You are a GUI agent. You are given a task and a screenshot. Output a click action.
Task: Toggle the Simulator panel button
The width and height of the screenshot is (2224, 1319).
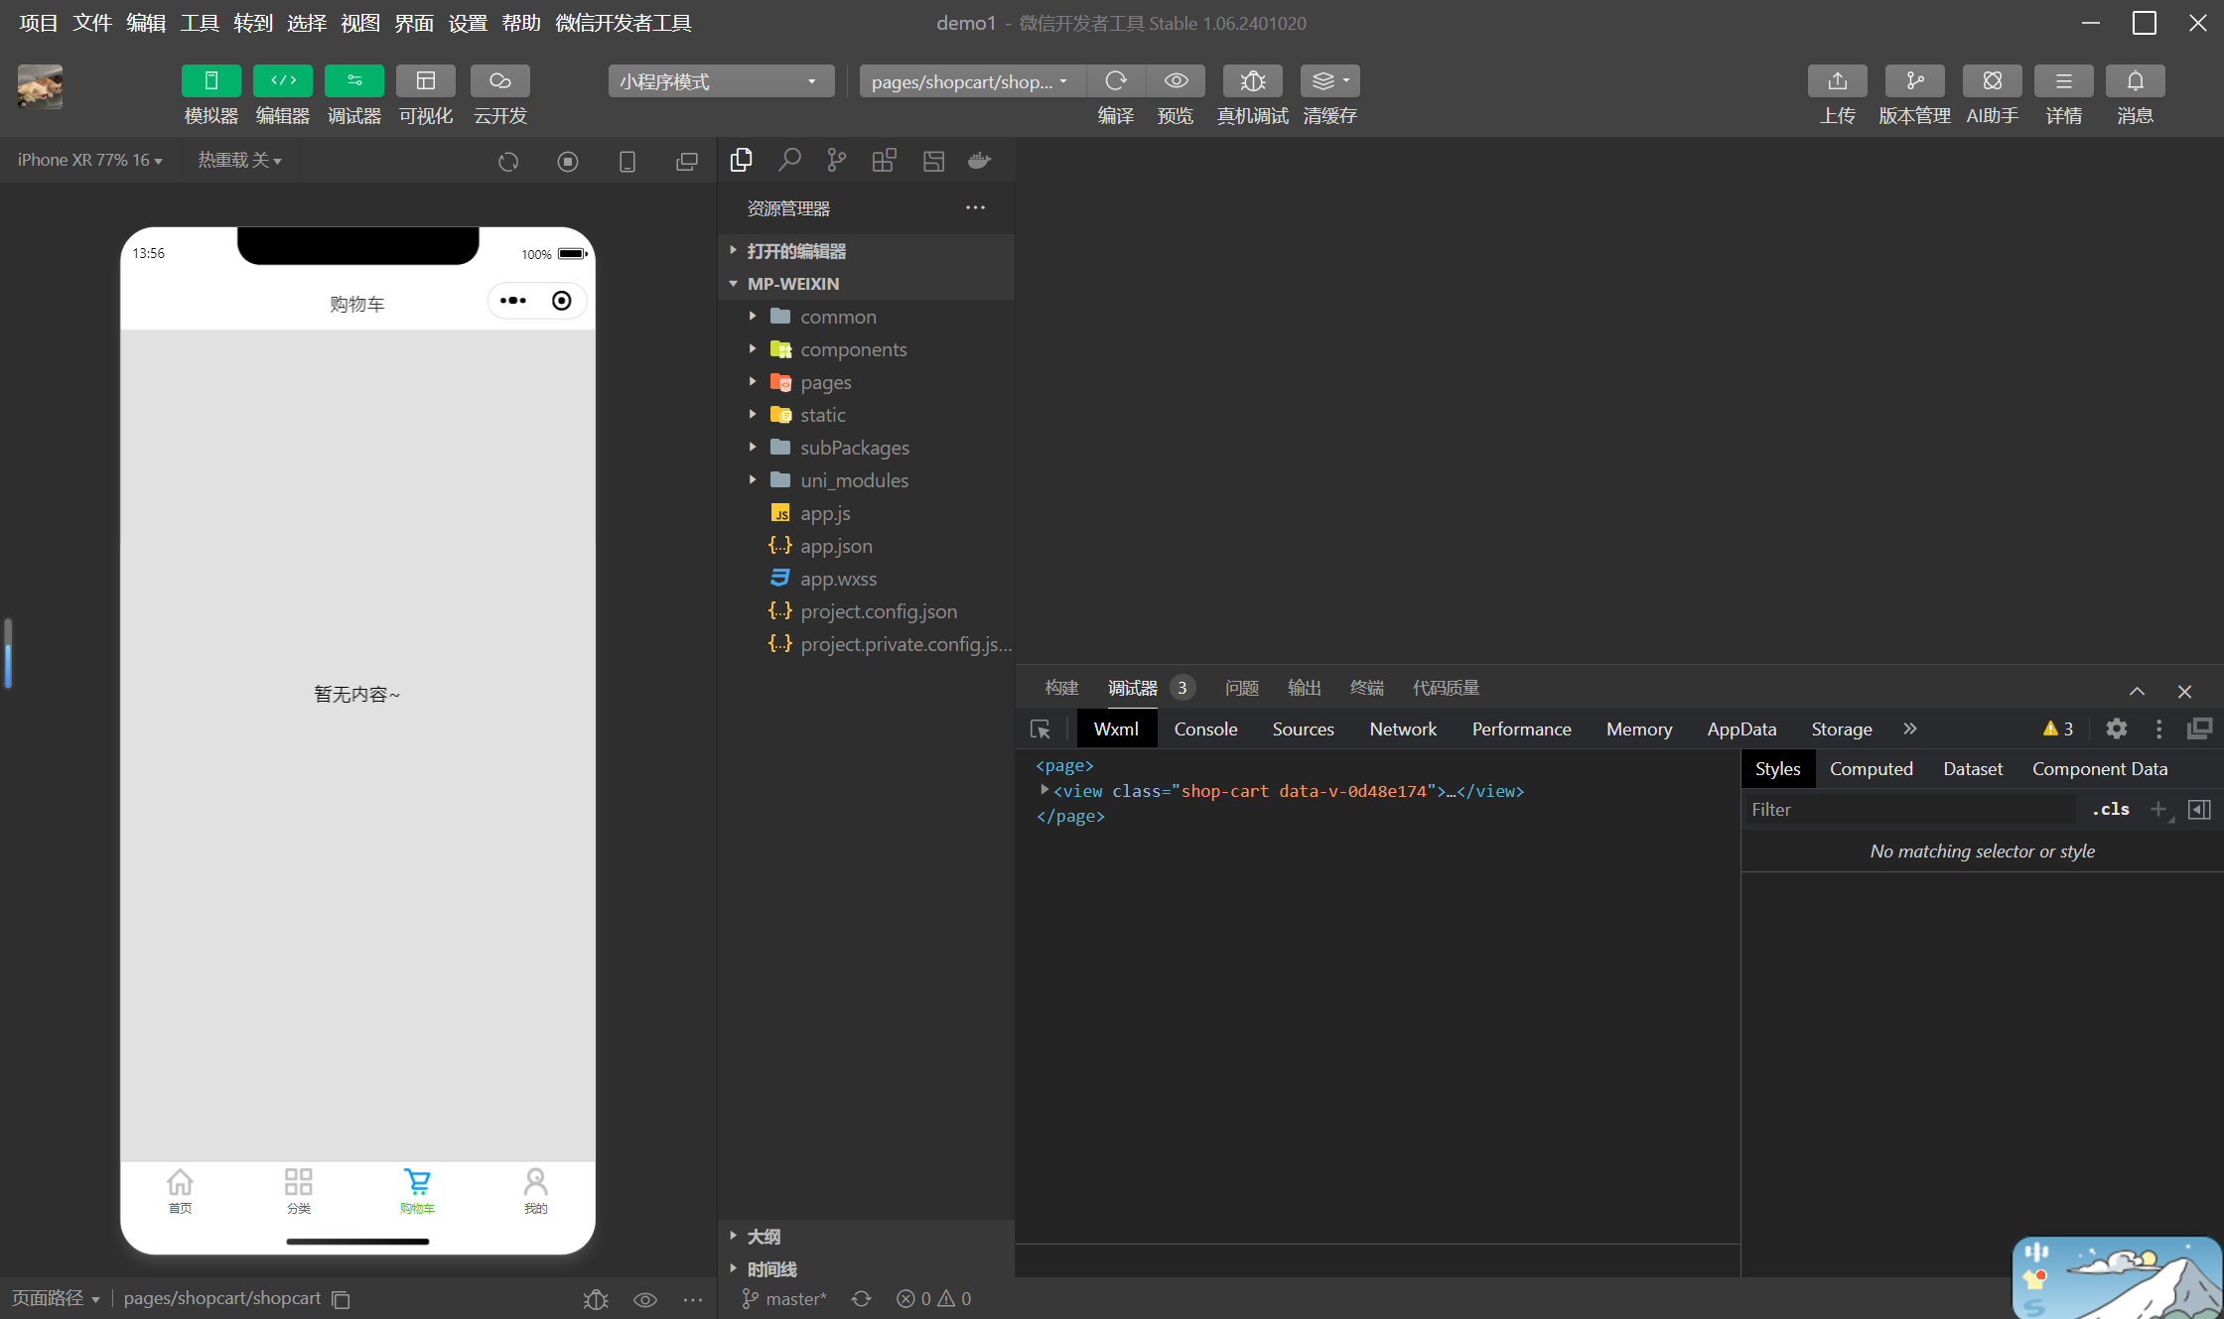tap(211, 81)
